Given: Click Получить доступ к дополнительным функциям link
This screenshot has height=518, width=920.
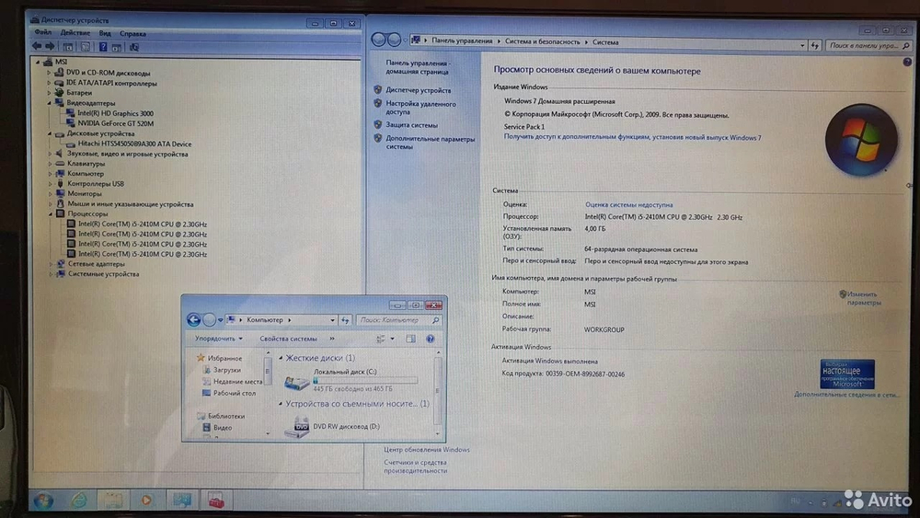Looking at the screenshot, I should click(633, 137).
